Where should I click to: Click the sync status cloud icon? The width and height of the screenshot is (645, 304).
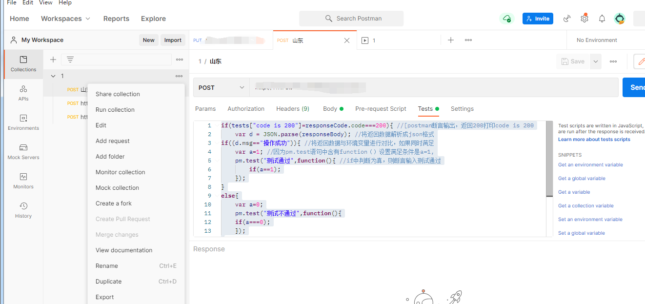(507, 19)
